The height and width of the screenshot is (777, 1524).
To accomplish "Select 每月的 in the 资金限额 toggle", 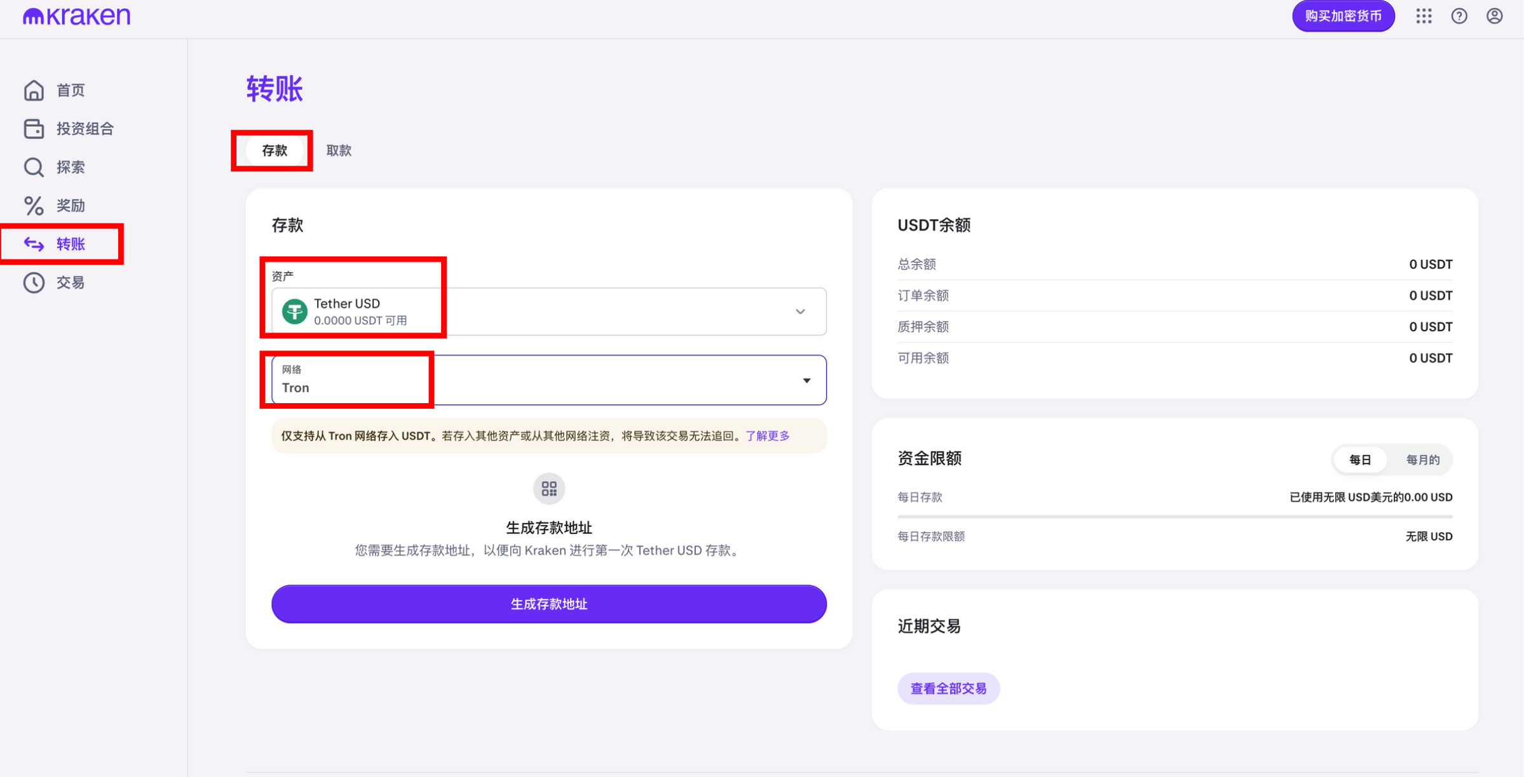I will 1422,460.
